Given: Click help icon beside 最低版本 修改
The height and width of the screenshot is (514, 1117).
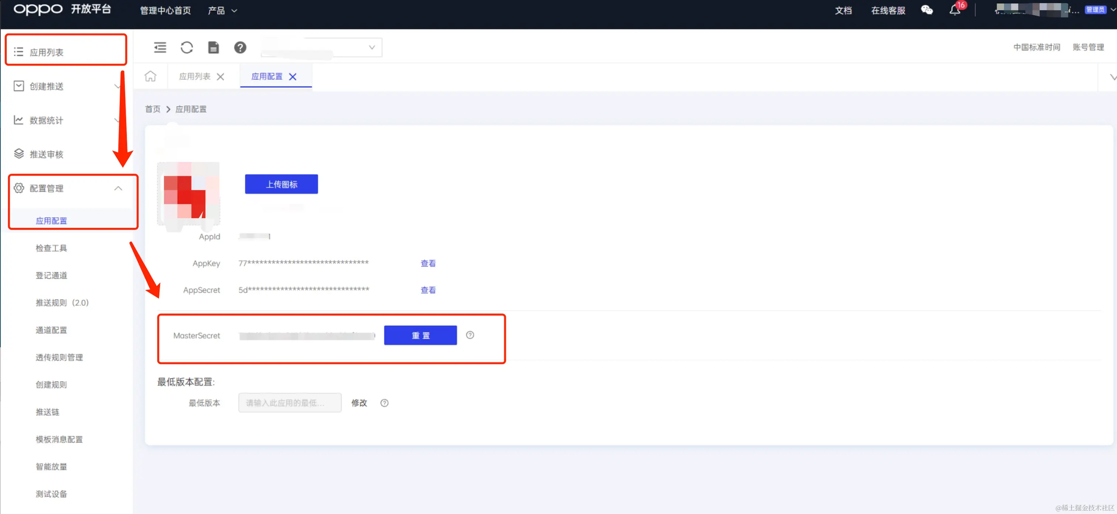Looking at the screenshot, I should pyautogui.click(x=384, y=403).
